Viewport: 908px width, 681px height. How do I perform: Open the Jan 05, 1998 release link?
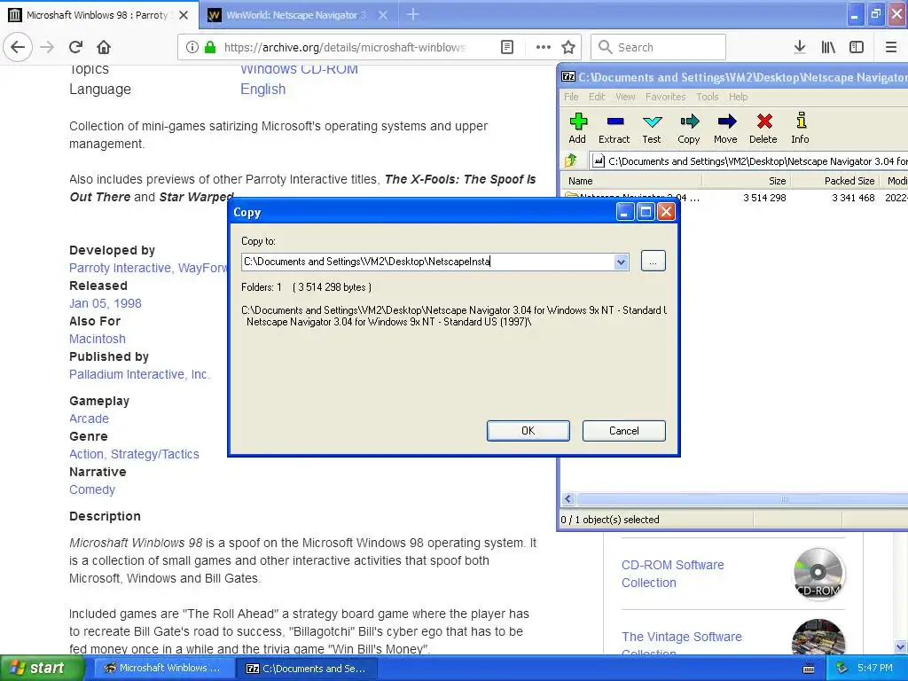(x=106, y=303)
